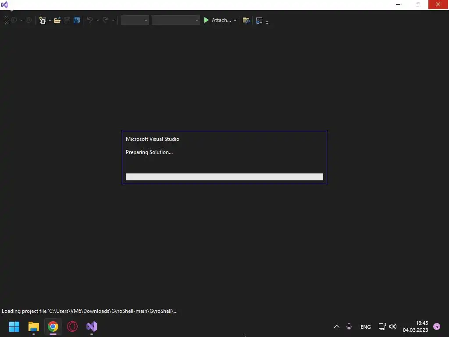Click the Preparing Solution progress bar

pyautogui.click(x=224, y=177)
